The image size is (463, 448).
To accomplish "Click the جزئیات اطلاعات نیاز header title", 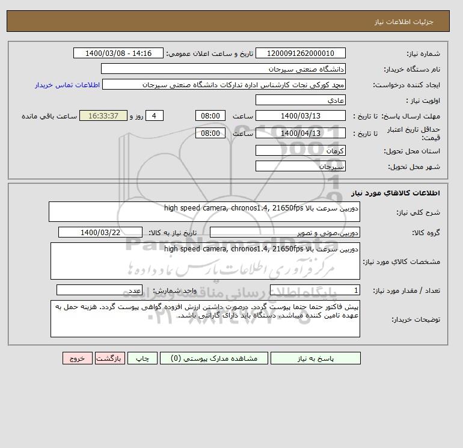I will pos(403,22).
